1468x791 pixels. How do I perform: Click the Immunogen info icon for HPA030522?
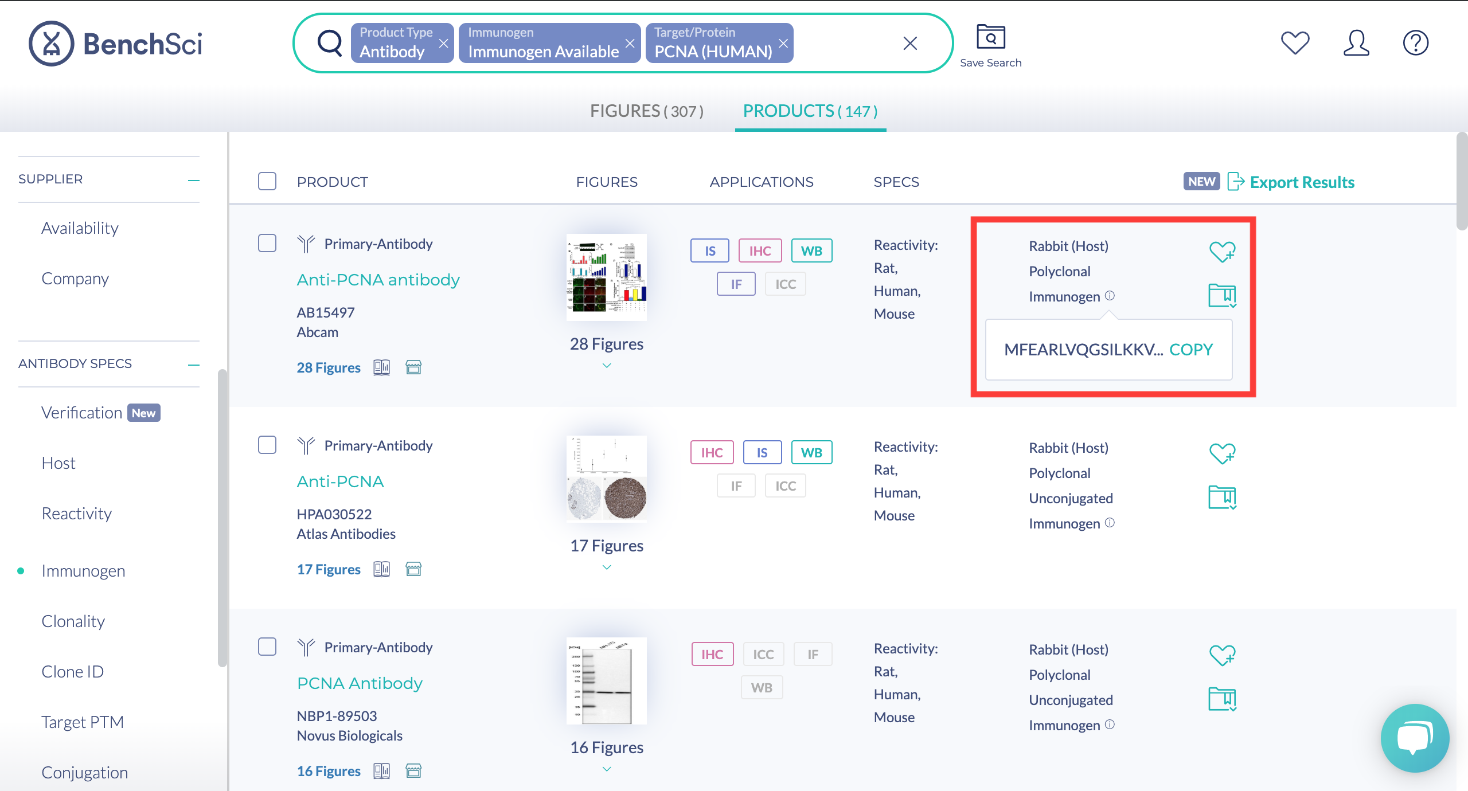tap(1110, 523)
